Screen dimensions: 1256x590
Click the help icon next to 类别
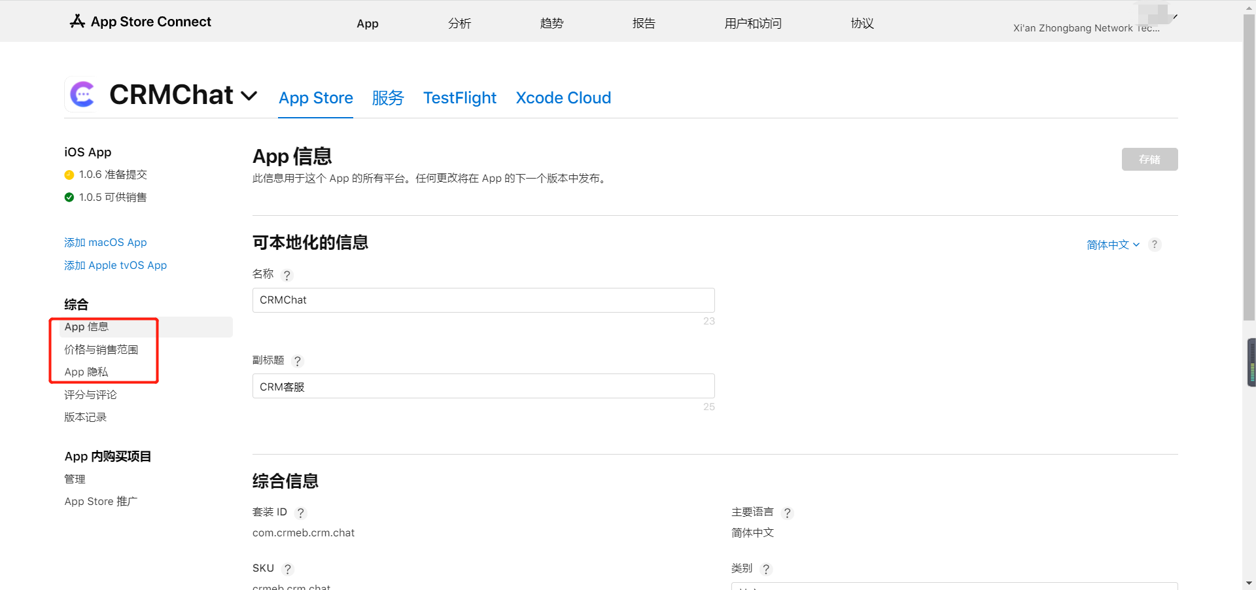click(766, 569)
